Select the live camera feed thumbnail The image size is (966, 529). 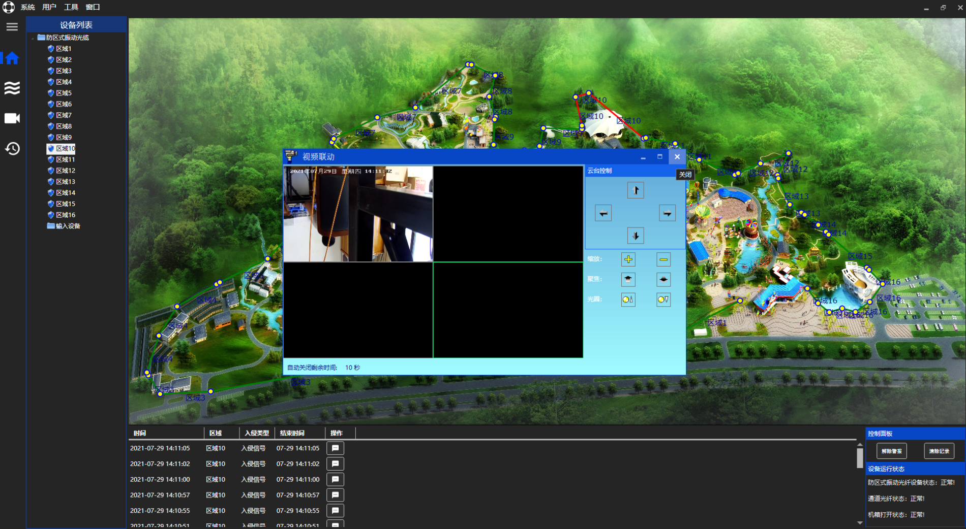(x=358, y=214)
